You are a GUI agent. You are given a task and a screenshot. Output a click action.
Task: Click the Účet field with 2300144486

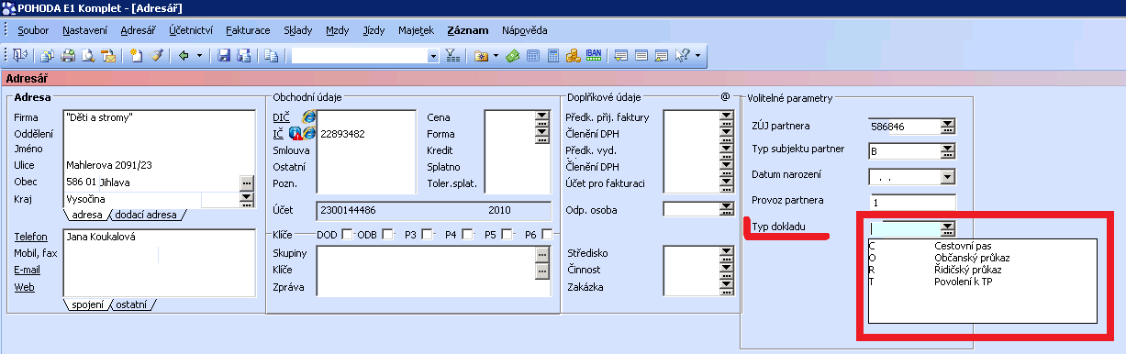pos(433,211)
